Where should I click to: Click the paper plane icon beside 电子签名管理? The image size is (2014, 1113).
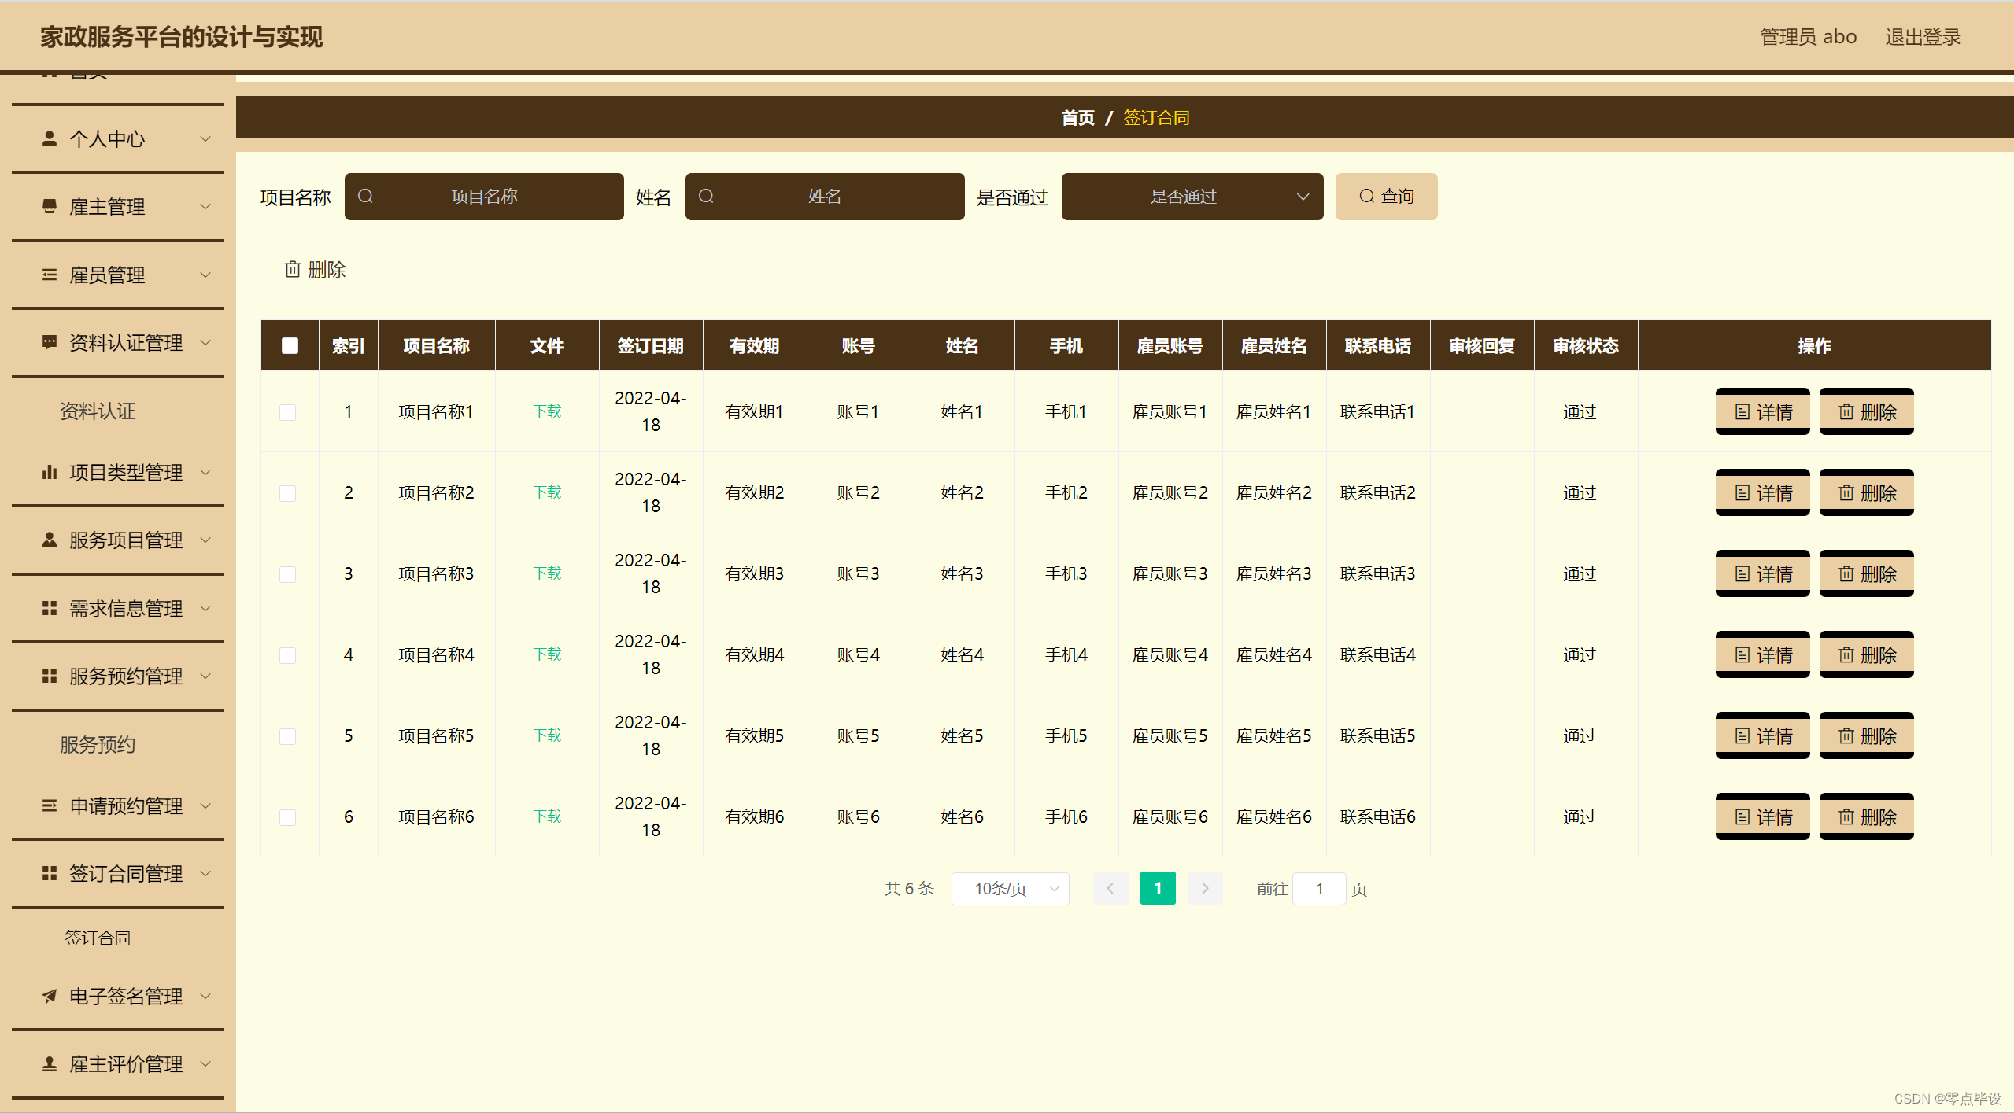tap(50, 996)
